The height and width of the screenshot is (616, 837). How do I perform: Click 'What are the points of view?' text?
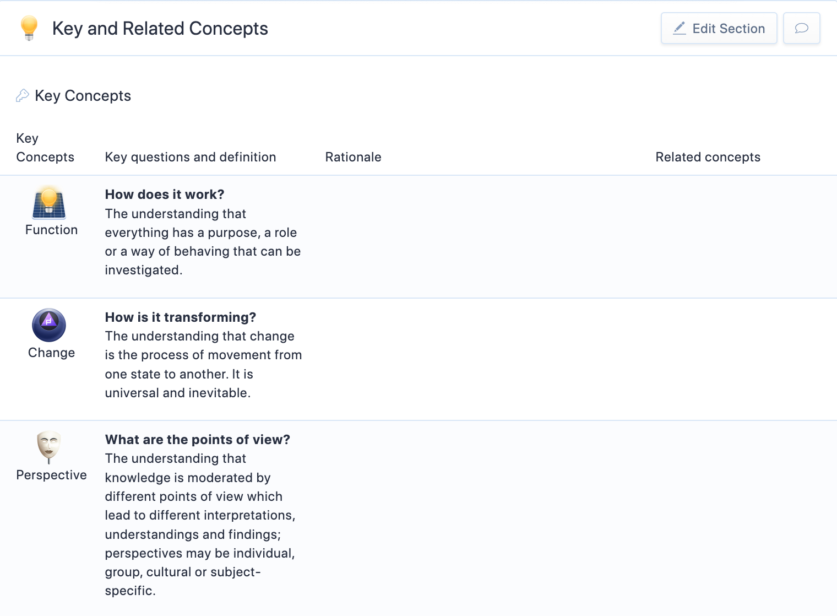[198, 440]
